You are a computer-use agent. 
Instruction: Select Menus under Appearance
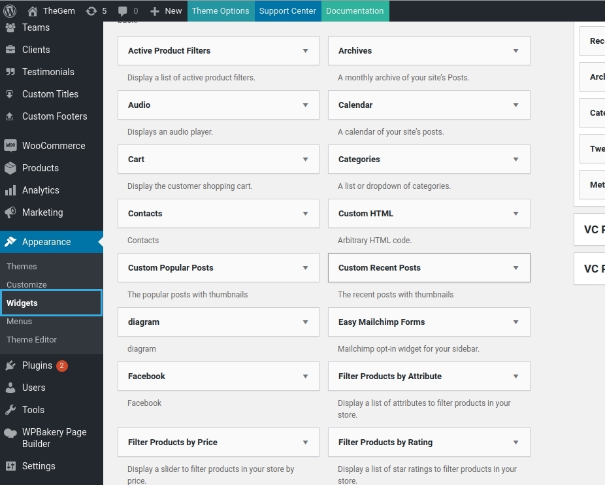pos(19,322)
